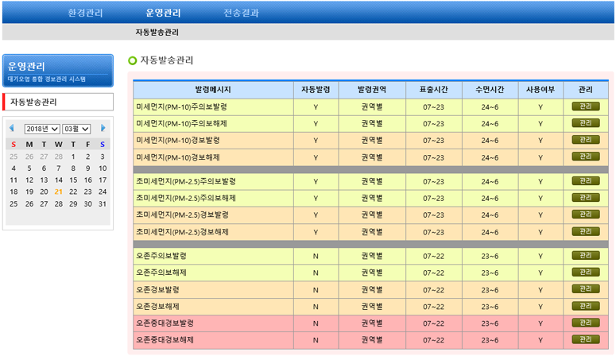Click 관리 button for 초미세먼지(PM-2.5)주의보발령
616x356 pixels.
tap(585, 181)
